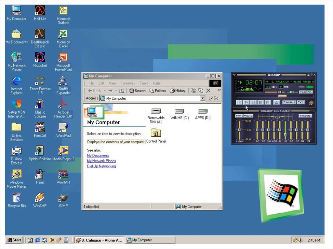Toggle Winamp Shuffle mode
Viewport: 333px width, 249px height.
click(x=289, y=102)
